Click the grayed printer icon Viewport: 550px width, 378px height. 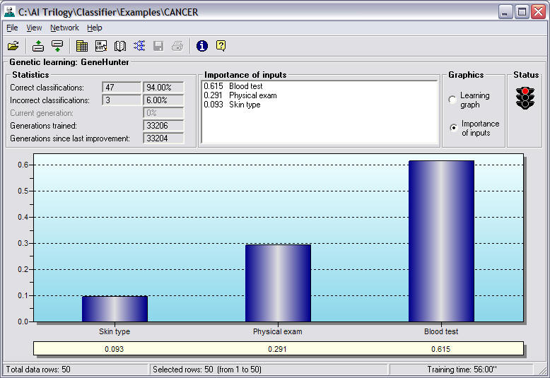point(177,46)
